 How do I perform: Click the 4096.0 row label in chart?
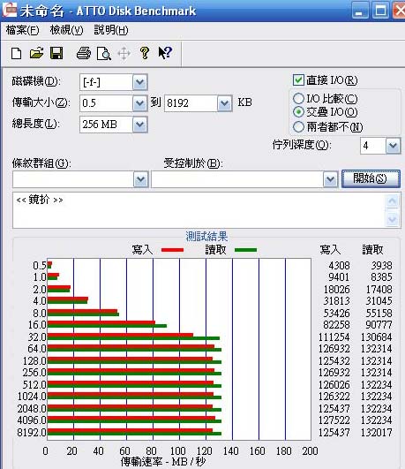click(x=32, y=420)
